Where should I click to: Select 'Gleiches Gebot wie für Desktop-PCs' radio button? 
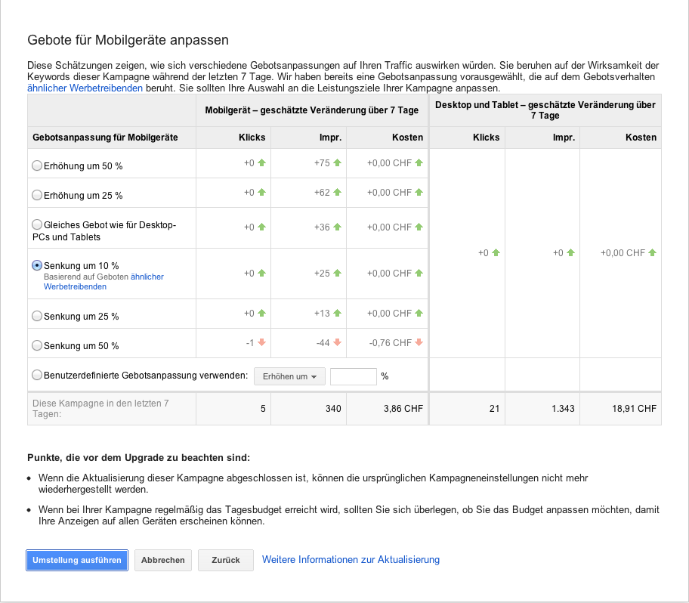pos(37,224)
